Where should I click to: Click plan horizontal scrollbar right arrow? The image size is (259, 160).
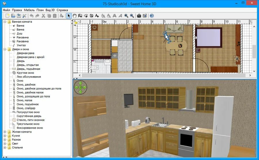click(x=250, y=75)
